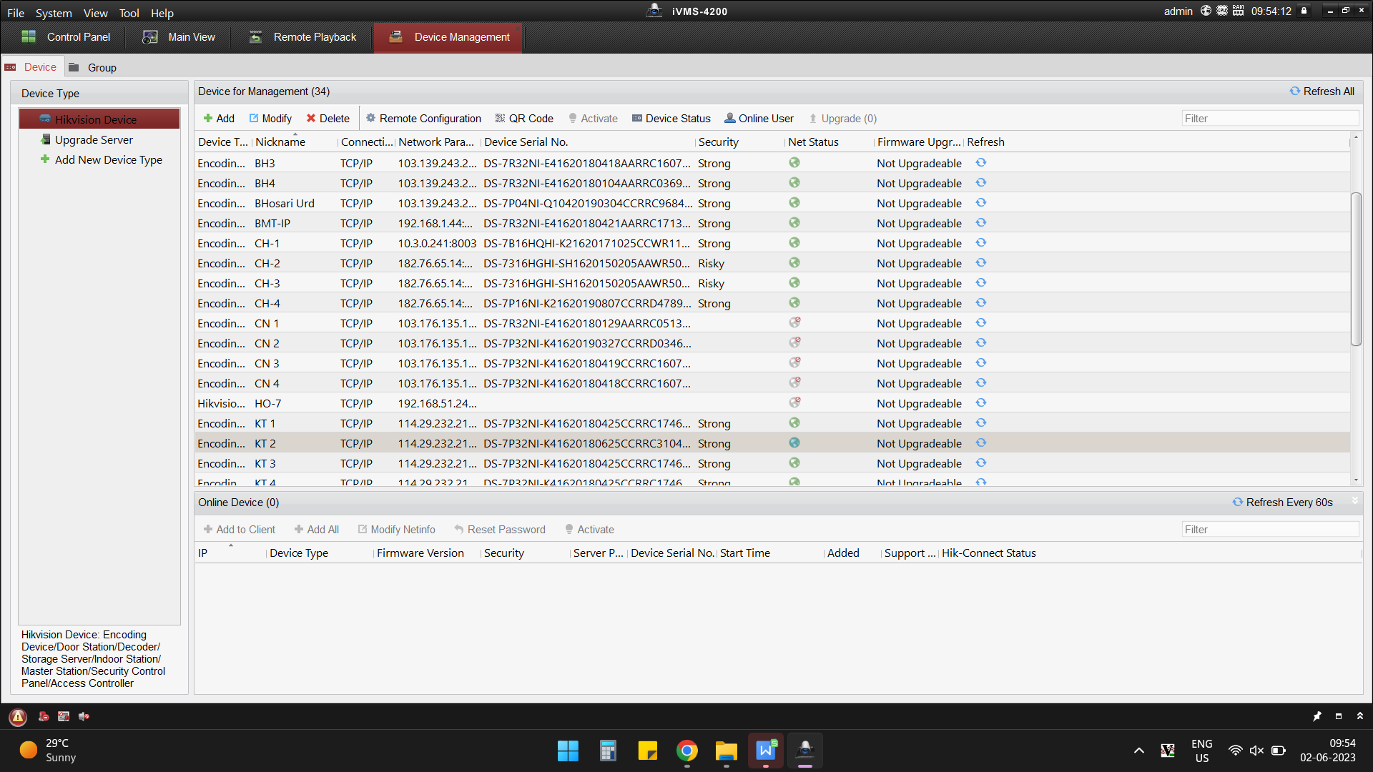Click the pin icon in the alarm bar
The width and height of the screenshot is (1373, 772).
click(x=1317, y=716)
